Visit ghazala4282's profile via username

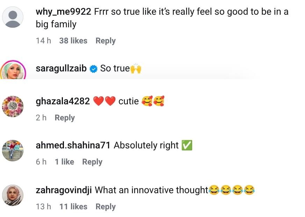pos(63,101)
